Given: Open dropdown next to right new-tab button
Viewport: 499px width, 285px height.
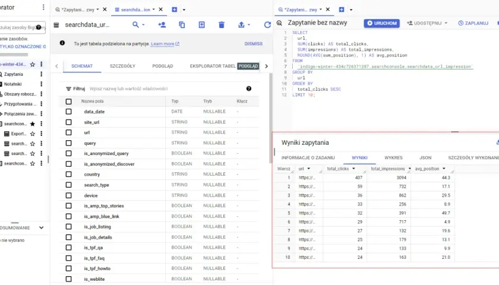Looking at the screenshot, I should (x=351, y=9).
